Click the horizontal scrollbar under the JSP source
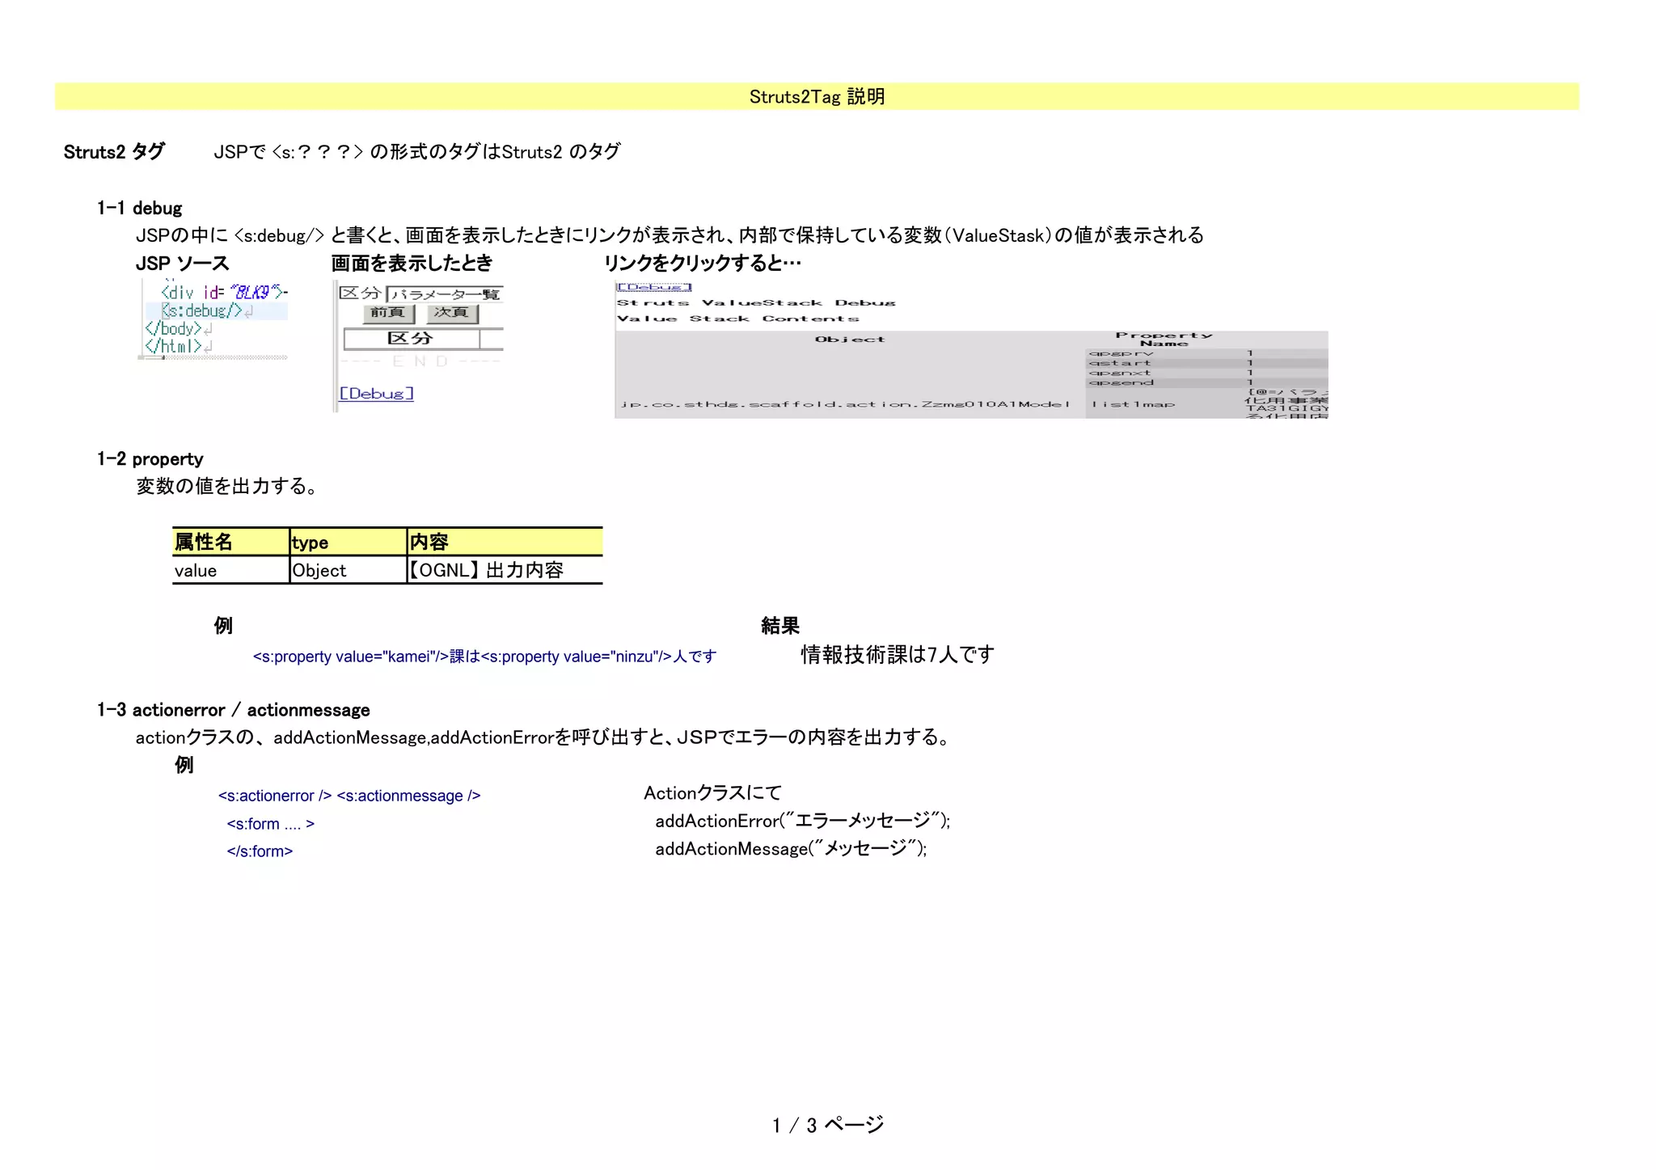1656x1170 pixels. click(213, 357)
